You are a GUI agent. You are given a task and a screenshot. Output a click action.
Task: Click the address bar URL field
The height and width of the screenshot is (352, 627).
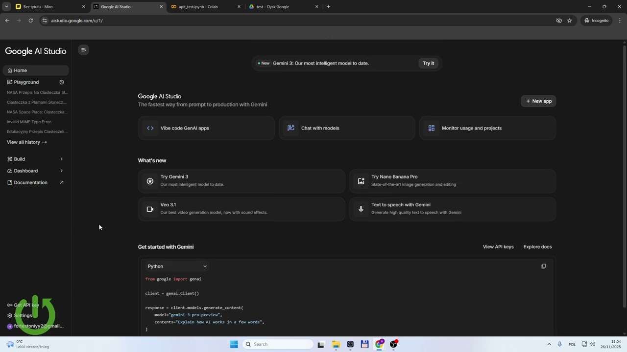(x=294, y=21)
